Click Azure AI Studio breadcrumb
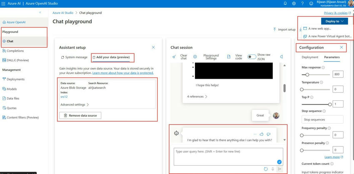This screenshot has height=174, width=354. coord(63,13)
